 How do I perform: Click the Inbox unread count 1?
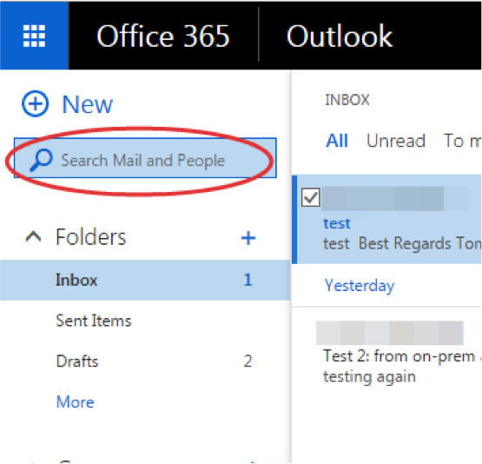[248, 280]
